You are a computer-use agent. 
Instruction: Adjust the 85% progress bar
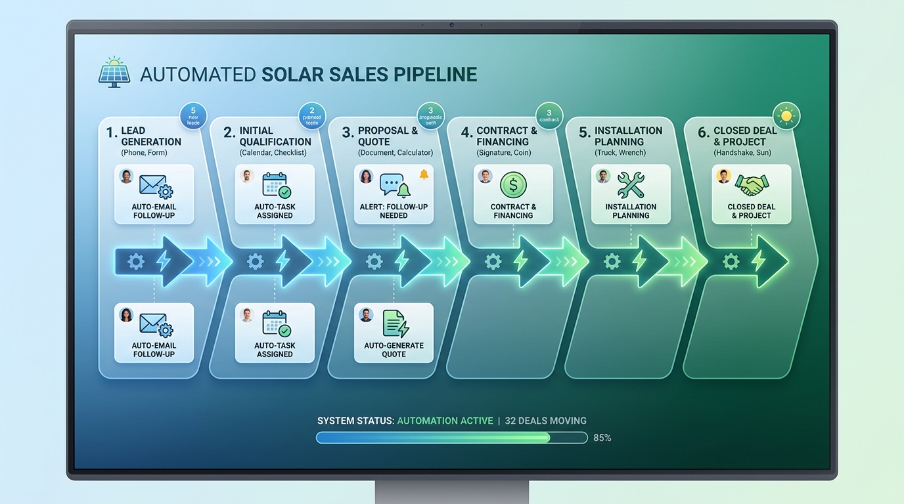point(452,438)
